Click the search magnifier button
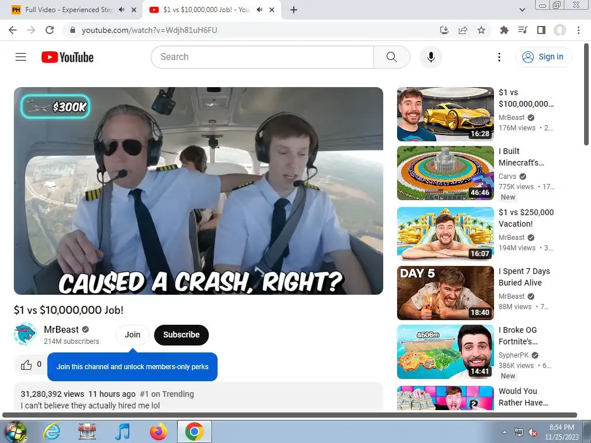Image resolution: width=591 pixels, height=443 pixels. [392, 57]
